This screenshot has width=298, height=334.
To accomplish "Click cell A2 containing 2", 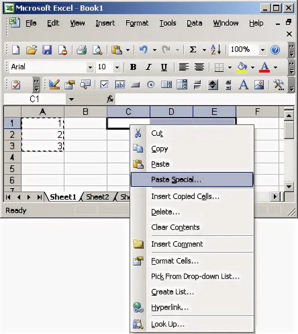I will (x=43, y=135).
